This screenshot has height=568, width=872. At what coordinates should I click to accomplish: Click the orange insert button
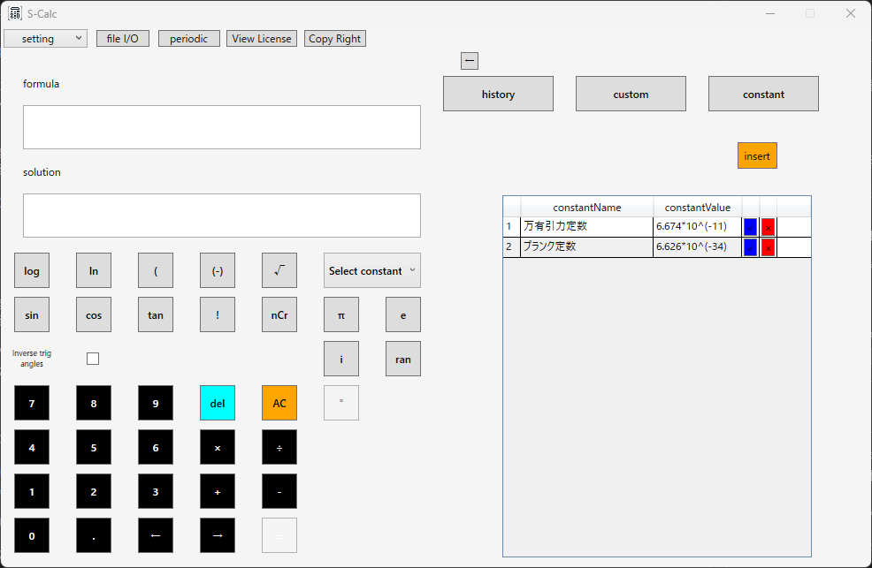757,156
